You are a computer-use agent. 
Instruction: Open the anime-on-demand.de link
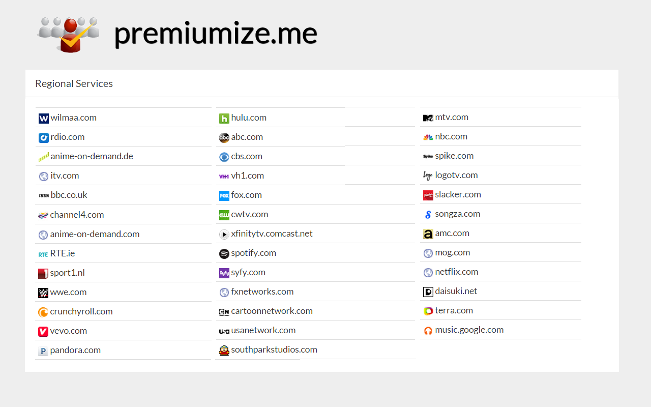(92, 156)
